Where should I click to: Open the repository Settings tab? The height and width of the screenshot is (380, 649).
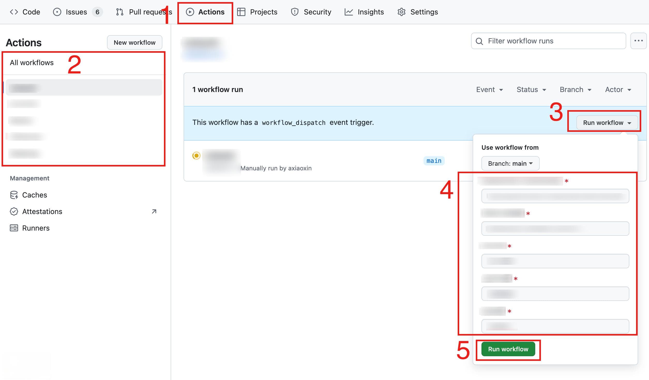point(418,12)
